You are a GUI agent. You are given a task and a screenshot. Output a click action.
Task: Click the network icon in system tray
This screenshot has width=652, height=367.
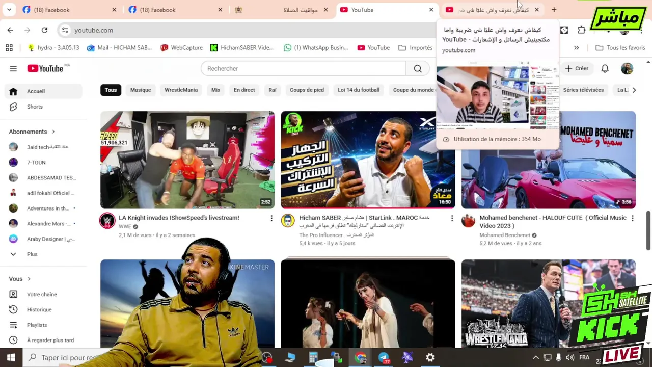547,358
